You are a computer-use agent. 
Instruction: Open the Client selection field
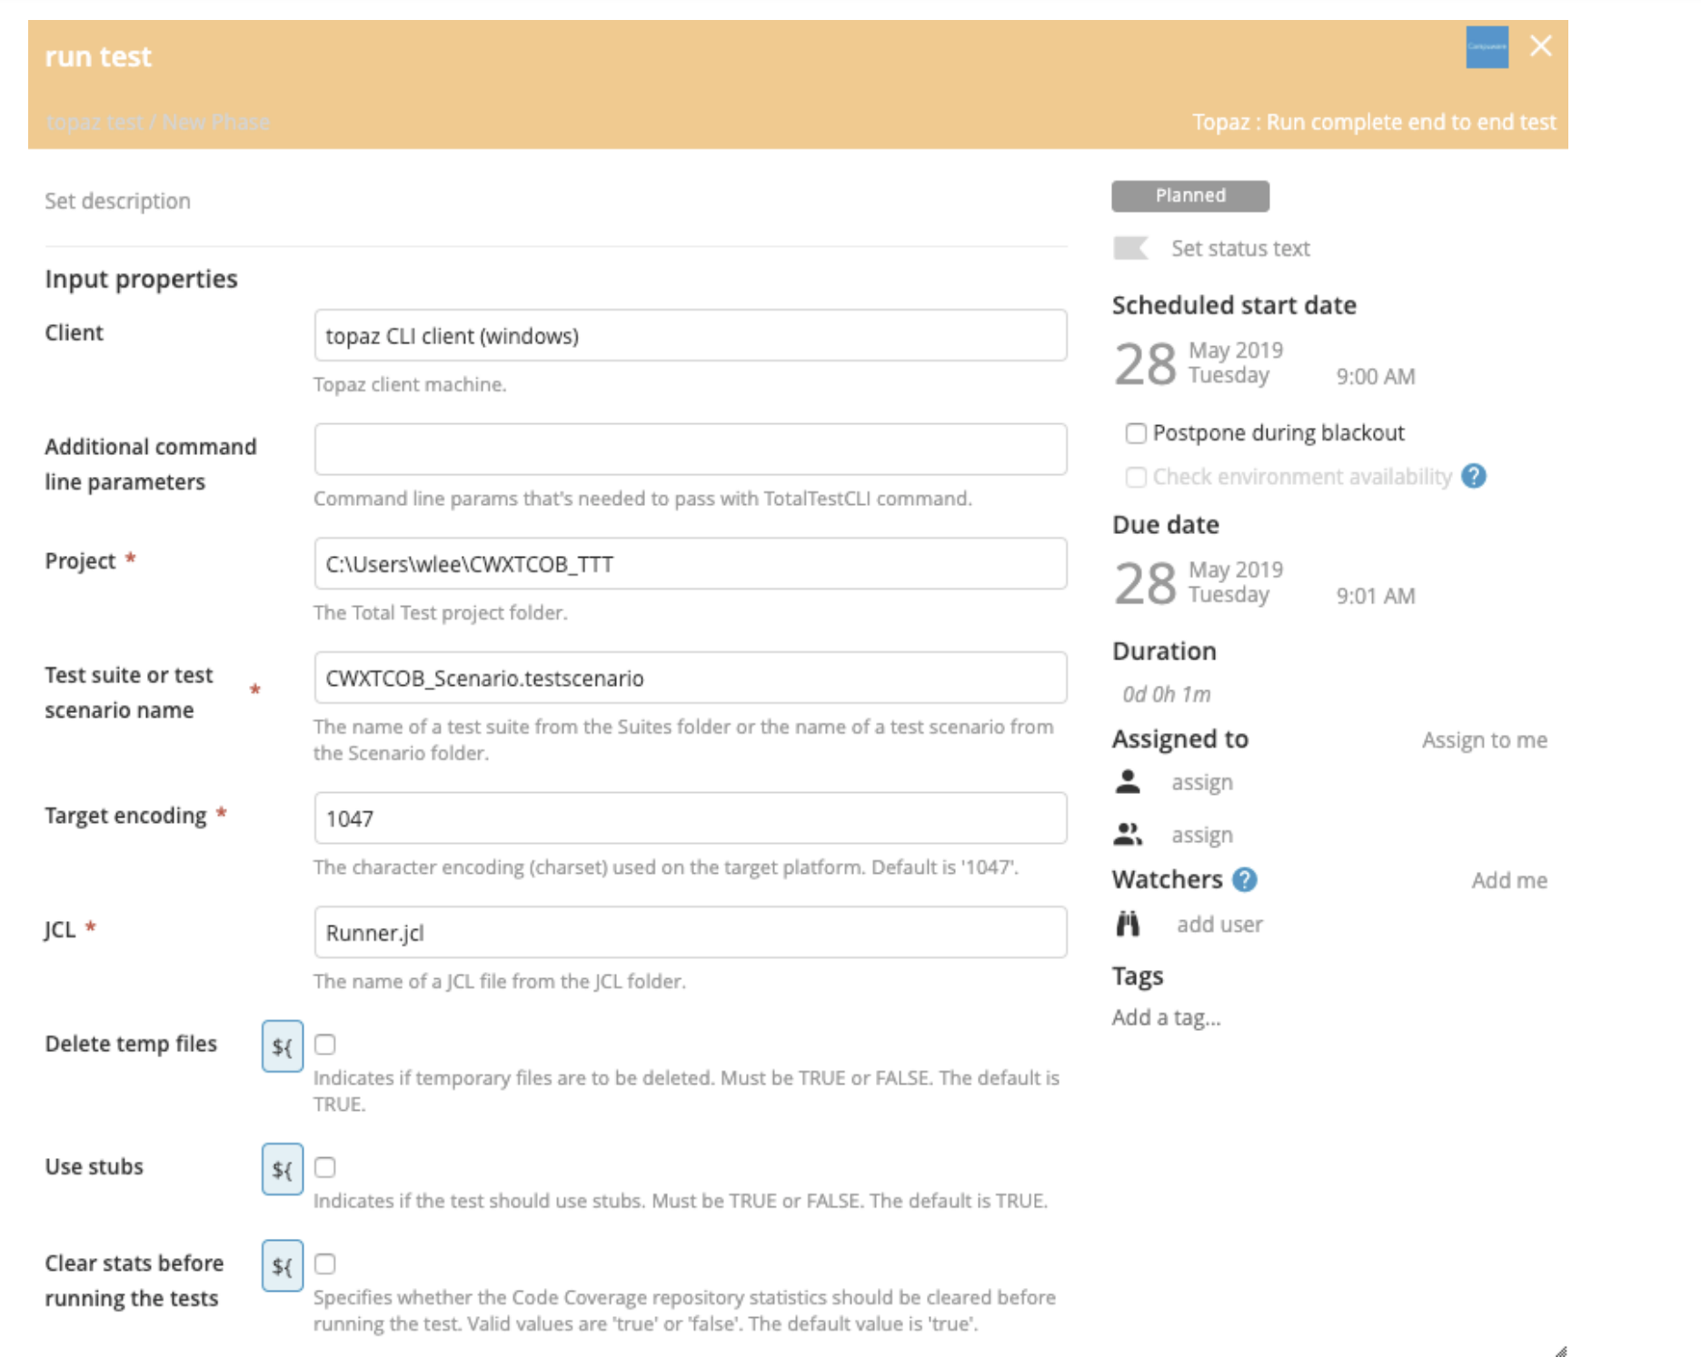pyautogui.click(x=691, y=335)
